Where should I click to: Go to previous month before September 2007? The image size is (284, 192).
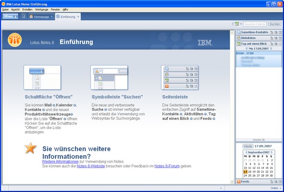(246, 152)
